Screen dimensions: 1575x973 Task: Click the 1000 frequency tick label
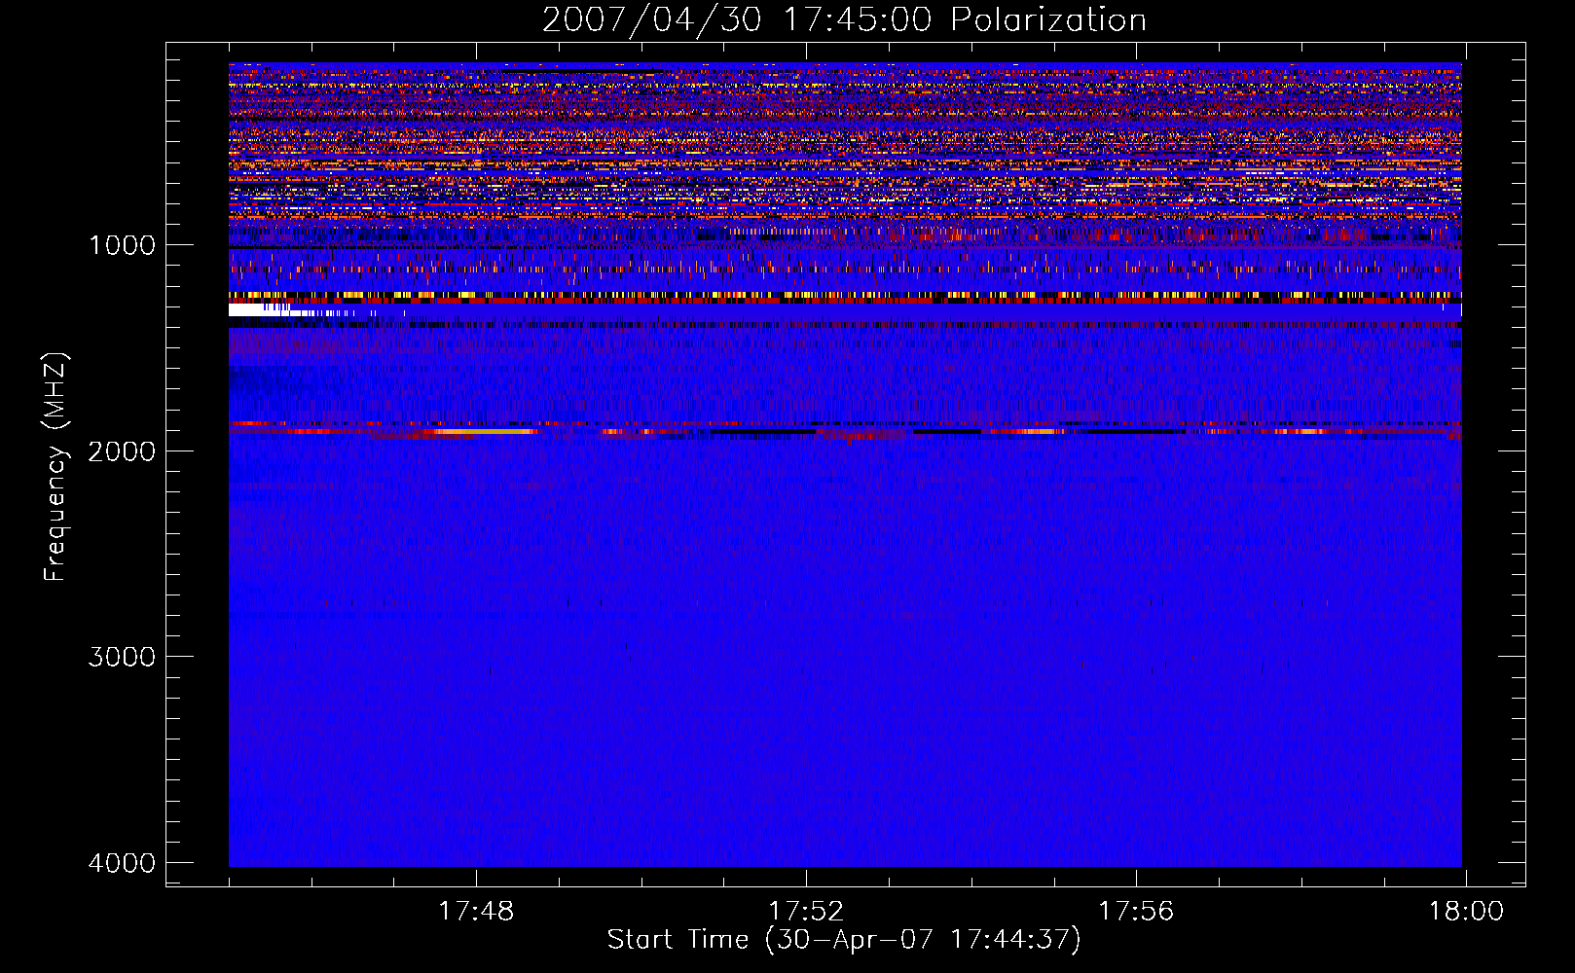click(123, 245)
